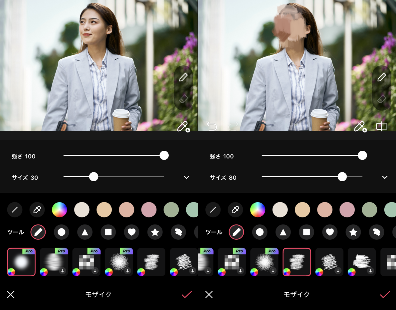396x310 pixels.
Task: Open the rainbow color picker in right panel
Action: (257, 210)
